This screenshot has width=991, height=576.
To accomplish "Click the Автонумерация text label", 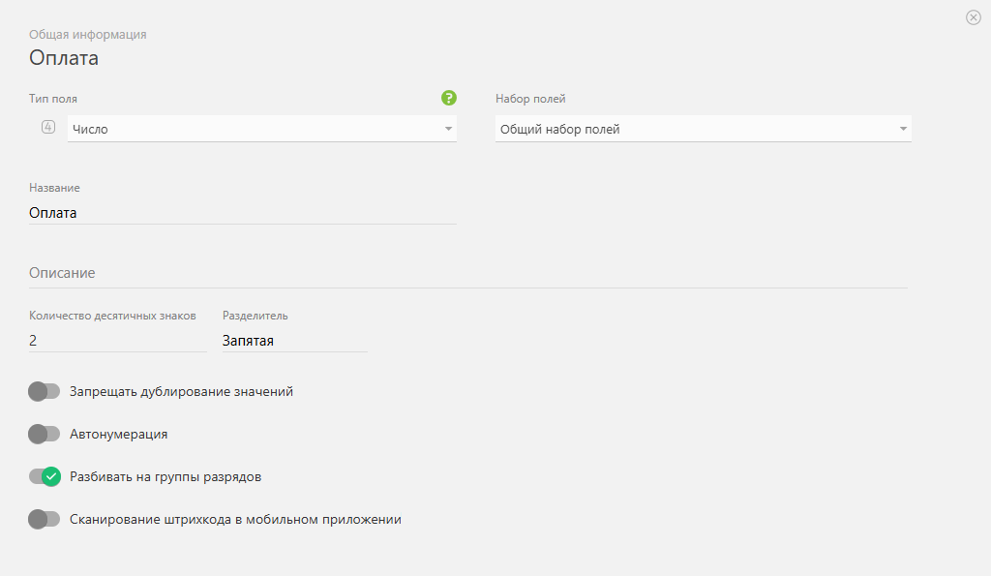I will [x=119, y=435].
